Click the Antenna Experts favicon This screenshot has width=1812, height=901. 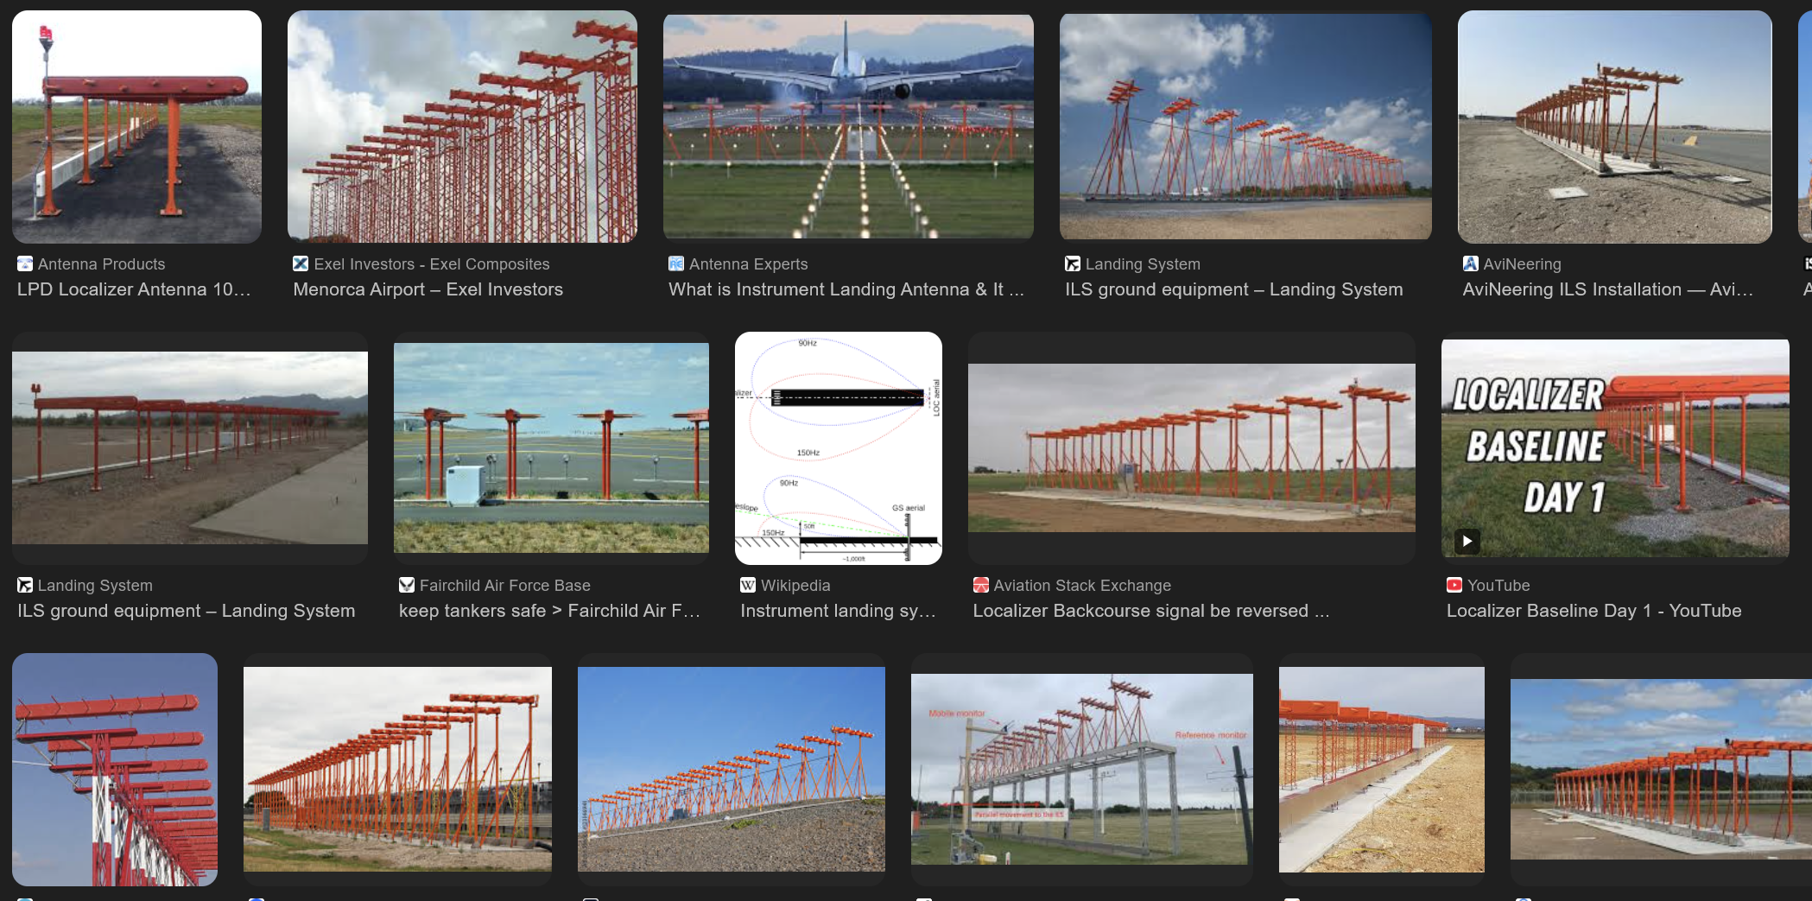[x=676, y=263]
